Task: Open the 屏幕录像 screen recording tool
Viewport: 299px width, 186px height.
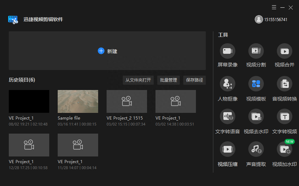Action: click(227, 51)
